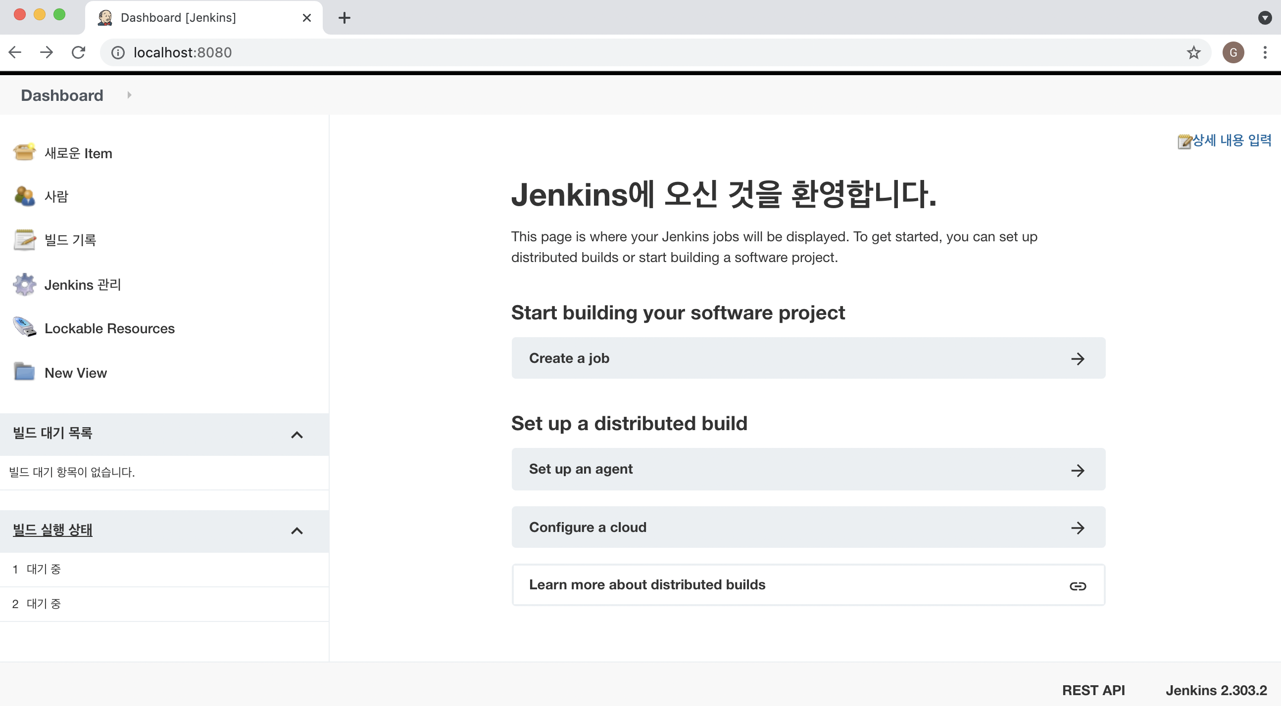Click the site info icon in address bar
Image resolution: width=1281 pixels, height=706 pixels.
pos(118,53)
